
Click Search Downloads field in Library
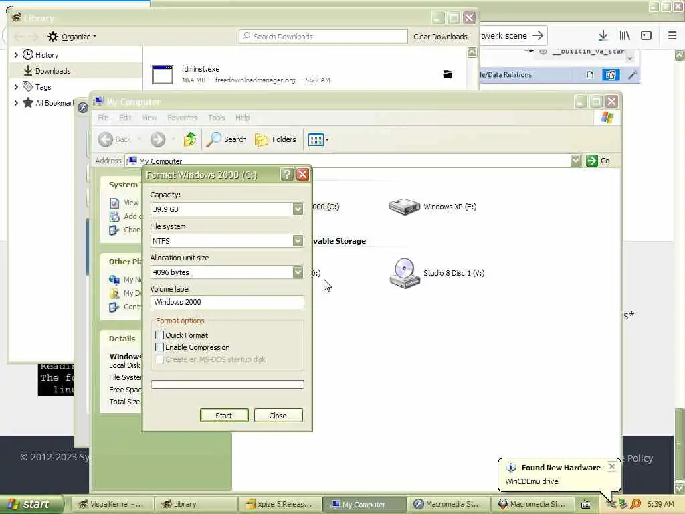click(x=323, y=37)
